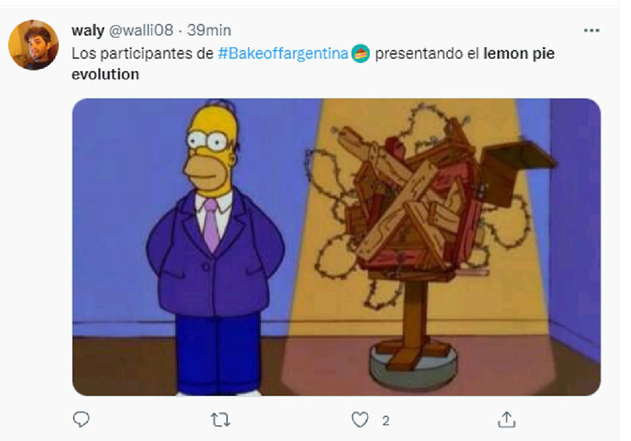
Task: Open the three-dot more options menu
Action: 592,31
